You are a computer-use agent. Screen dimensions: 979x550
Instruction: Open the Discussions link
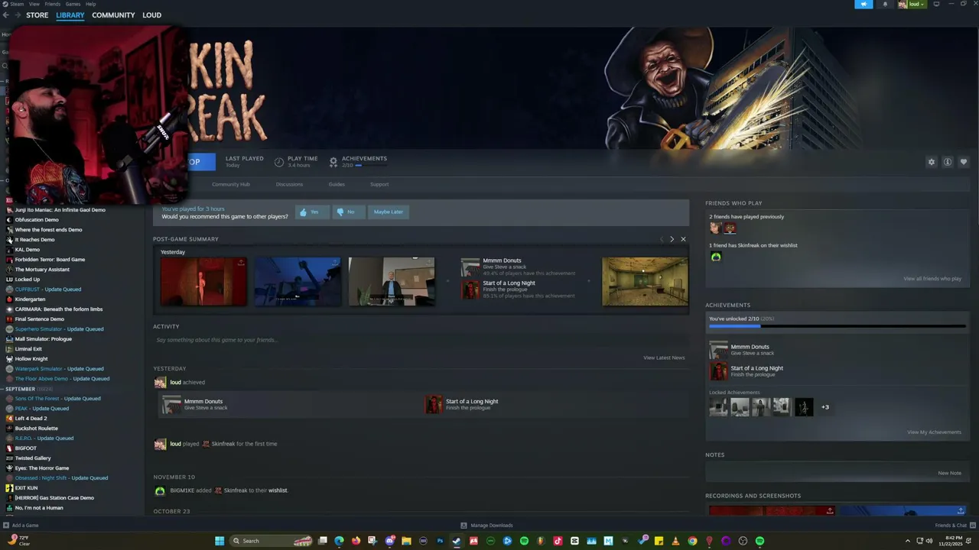289,184
